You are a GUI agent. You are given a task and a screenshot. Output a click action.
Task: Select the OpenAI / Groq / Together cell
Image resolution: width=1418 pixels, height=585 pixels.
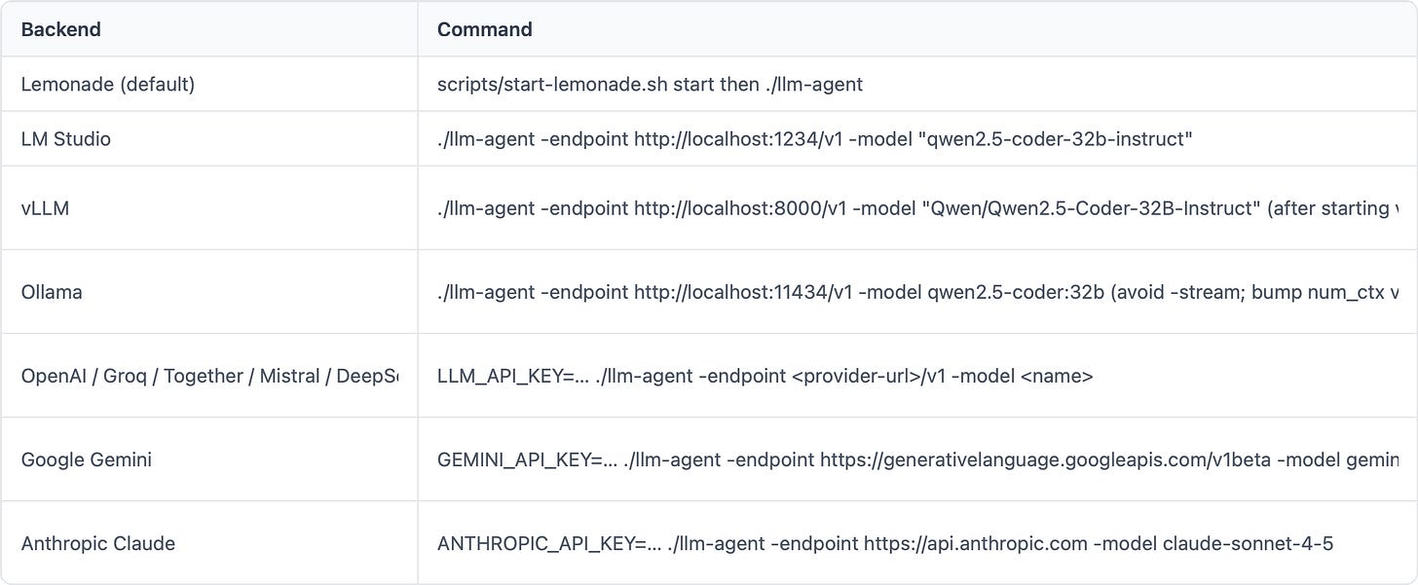[x=209, y=376]
